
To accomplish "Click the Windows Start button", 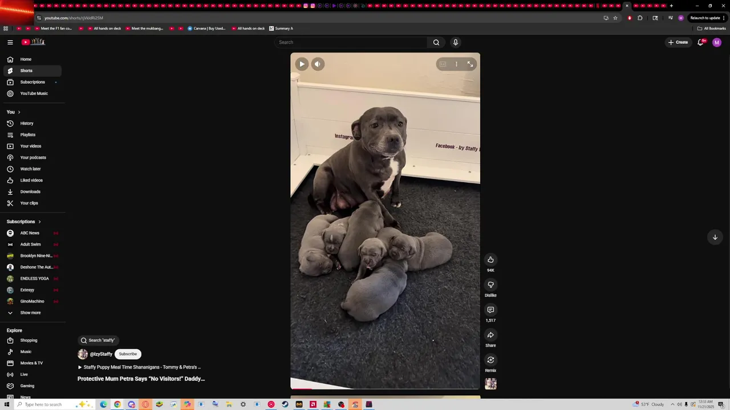I will (x=7, y=404).
